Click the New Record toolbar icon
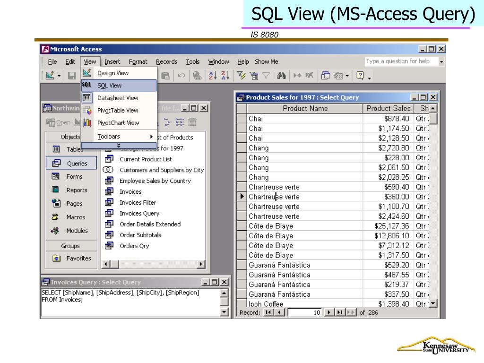Viewport: 484px width, 363px height. tap(297, 76)
